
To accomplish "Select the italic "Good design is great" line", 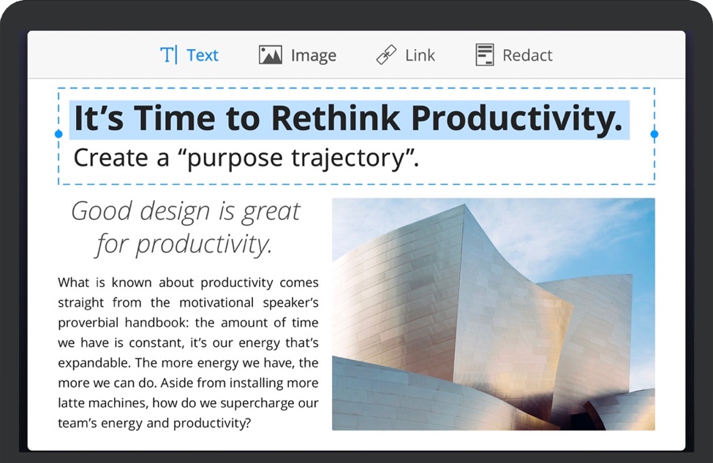I will (186, 211).
